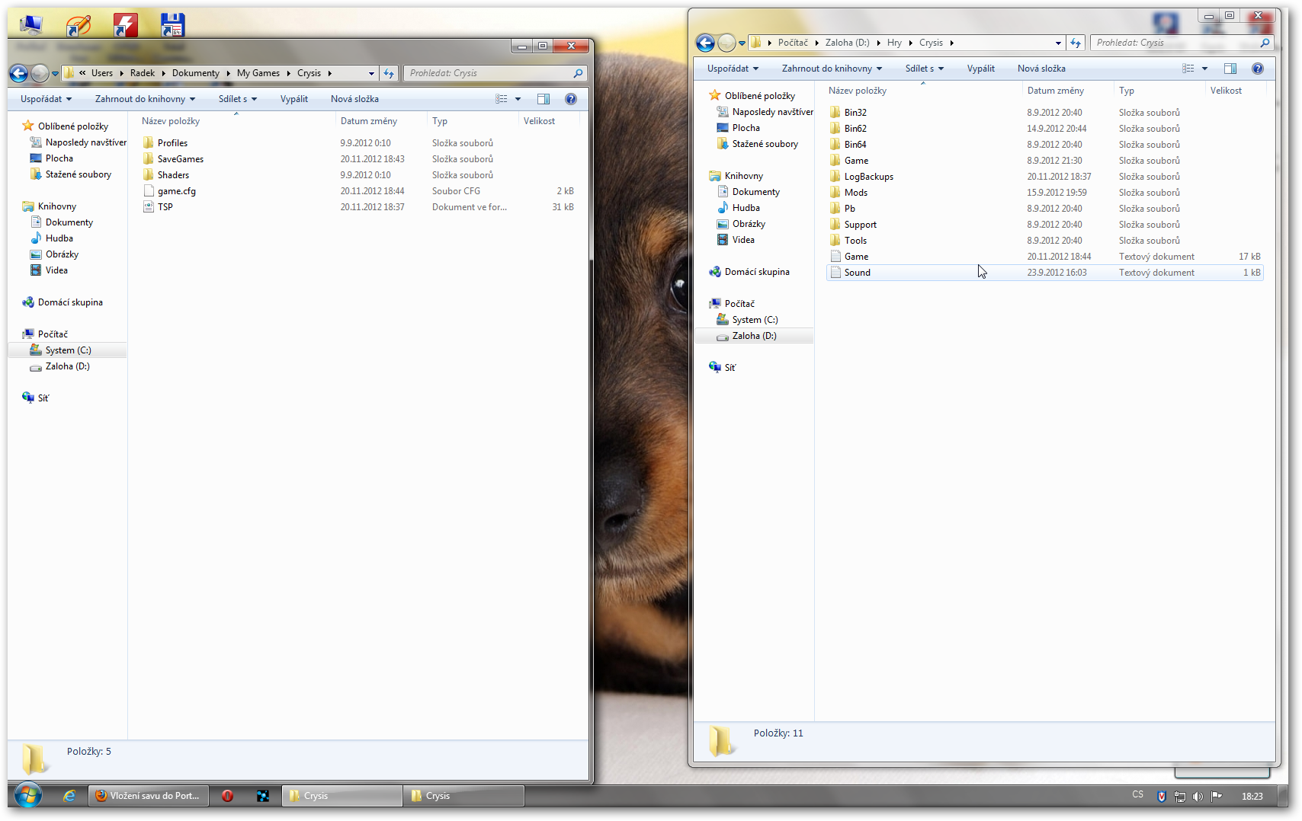Click the Back arrow in the left Explorer window
1302x821 pixels.
(x=18, y=73)
